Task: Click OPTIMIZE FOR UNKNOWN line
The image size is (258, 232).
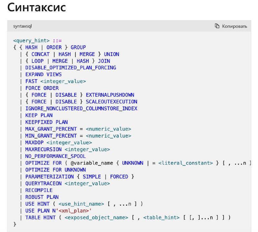Action: pos(55,170)
